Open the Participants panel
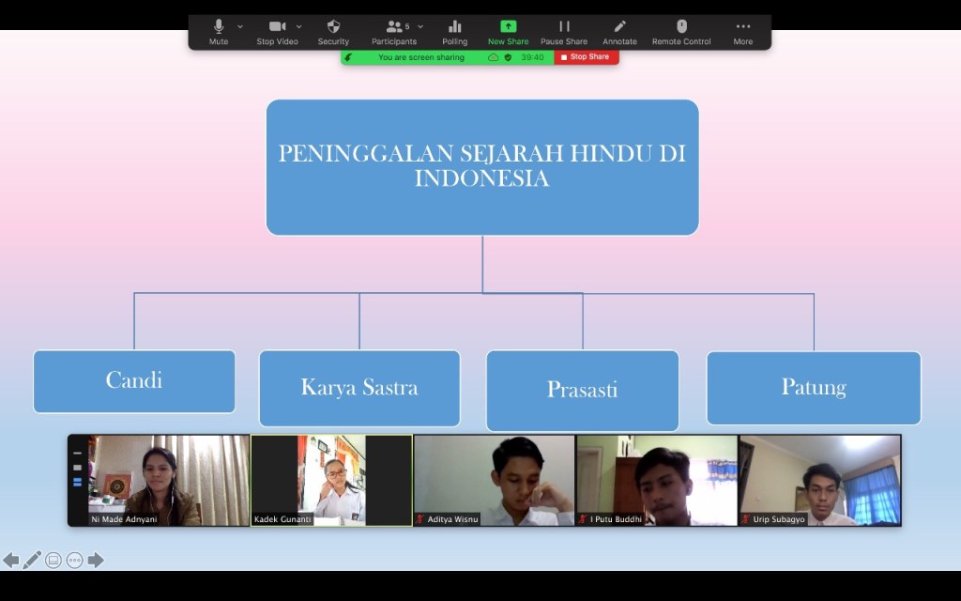The height and width of the screenshot is (601, 961). [394, 31]
